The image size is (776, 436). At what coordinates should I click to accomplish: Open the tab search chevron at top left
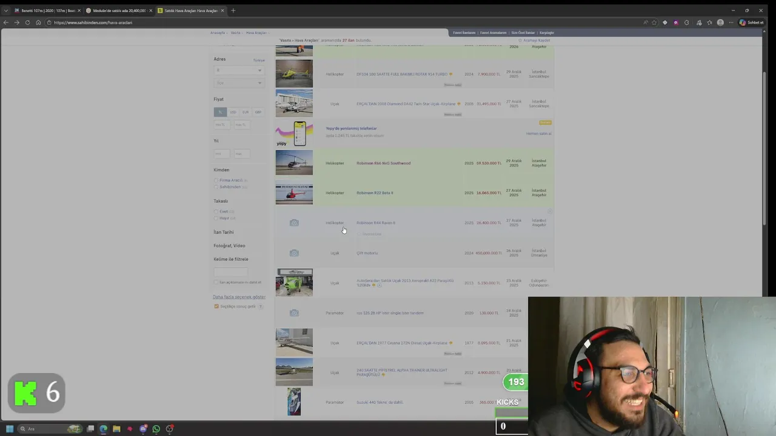pos(6,10)
